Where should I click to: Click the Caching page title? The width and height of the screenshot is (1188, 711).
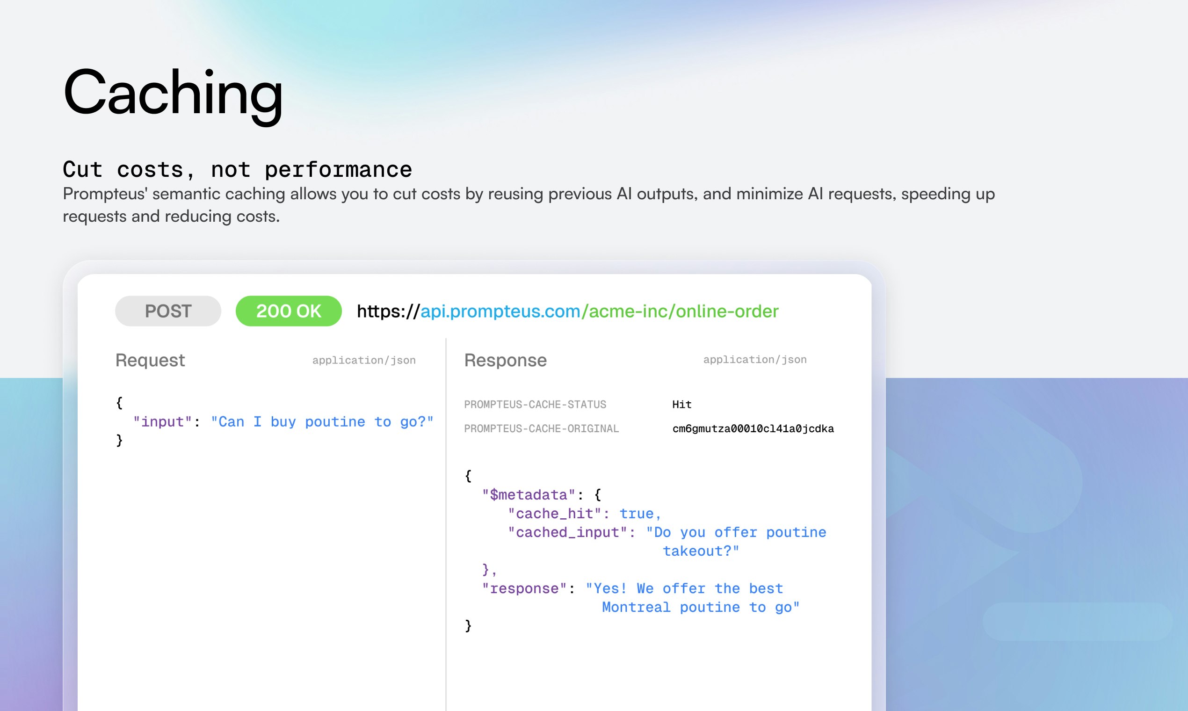tap(173, 93)
